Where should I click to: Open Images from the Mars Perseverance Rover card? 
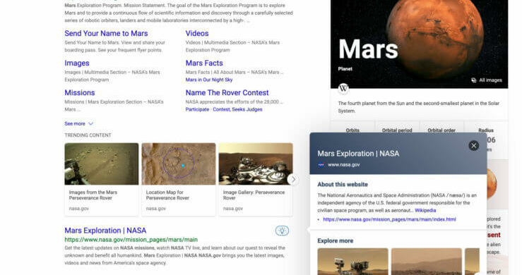point(102,179)
